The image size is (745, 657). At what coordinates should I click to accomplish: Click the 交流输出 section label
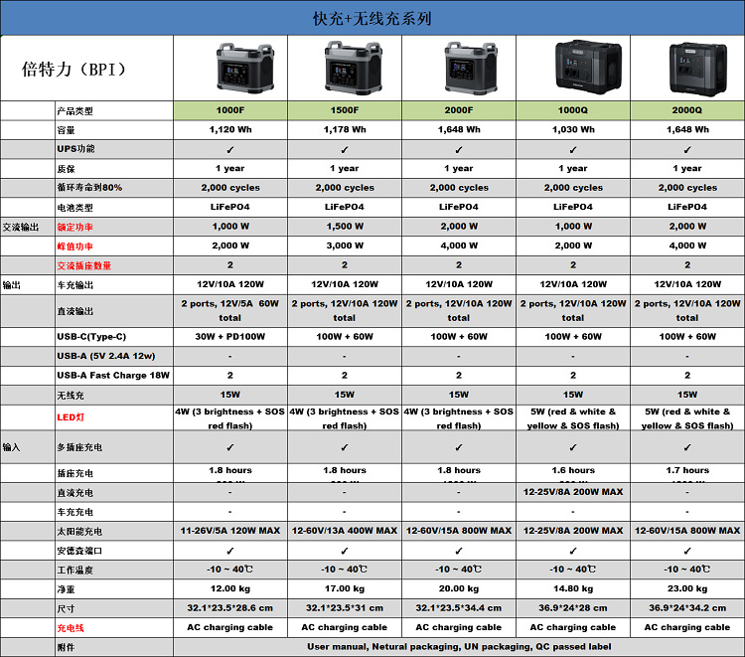[x=21, y=228]
